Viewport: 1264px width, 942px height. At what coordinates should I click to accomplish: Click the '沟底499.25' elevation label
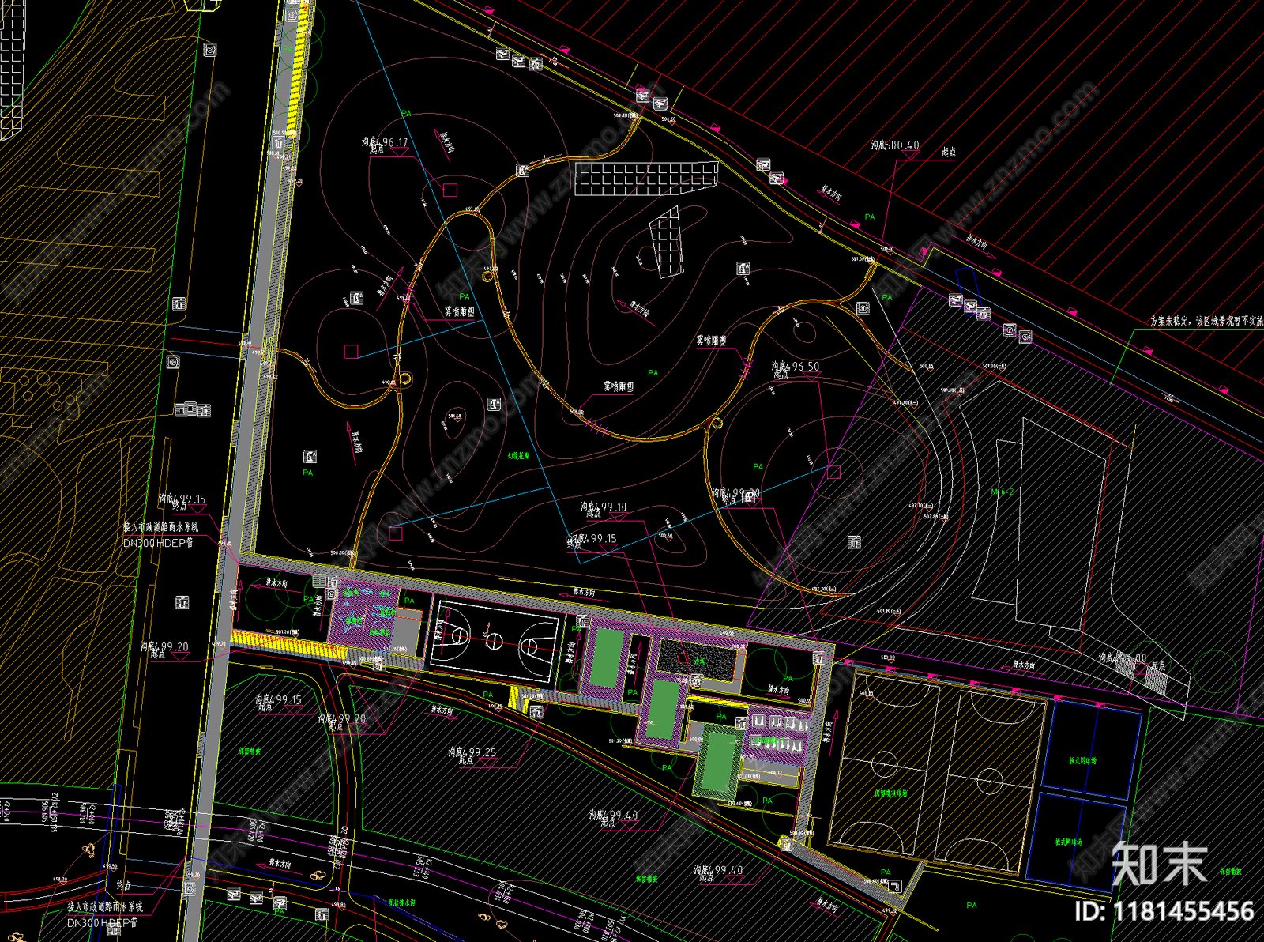pyautogui.click(x=472, y=752)
